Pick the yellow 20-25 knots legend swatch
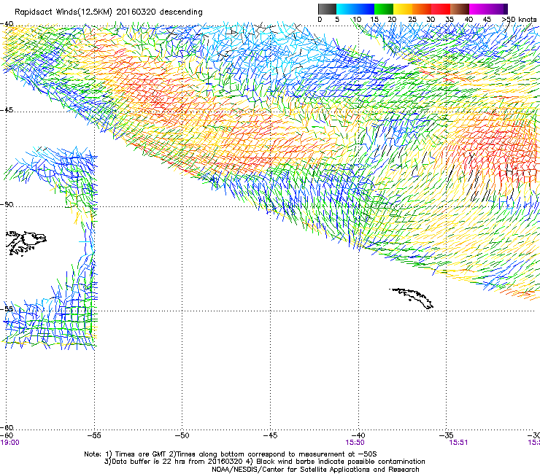This screenshot has width=540, height=474. 403,9
